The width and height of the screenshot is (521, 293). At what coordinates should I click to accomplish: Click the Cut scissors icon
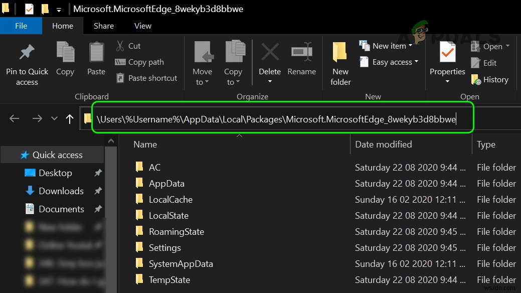pyautogui.click(x=120, y=46)
